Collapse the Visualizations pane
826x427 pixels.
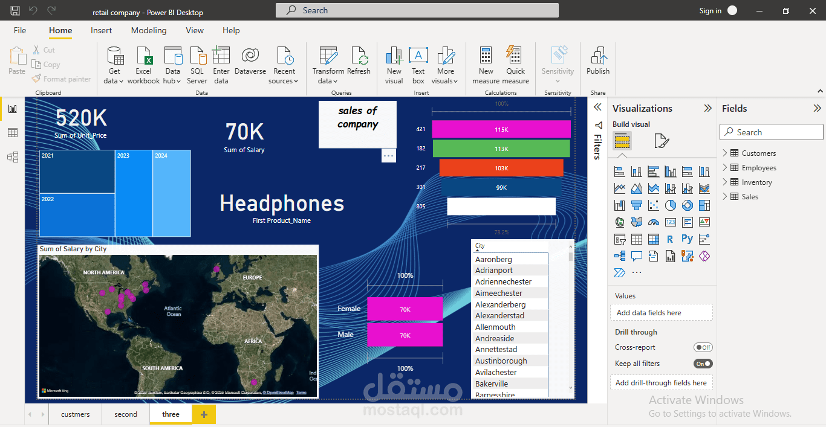(x=707, y=108)
